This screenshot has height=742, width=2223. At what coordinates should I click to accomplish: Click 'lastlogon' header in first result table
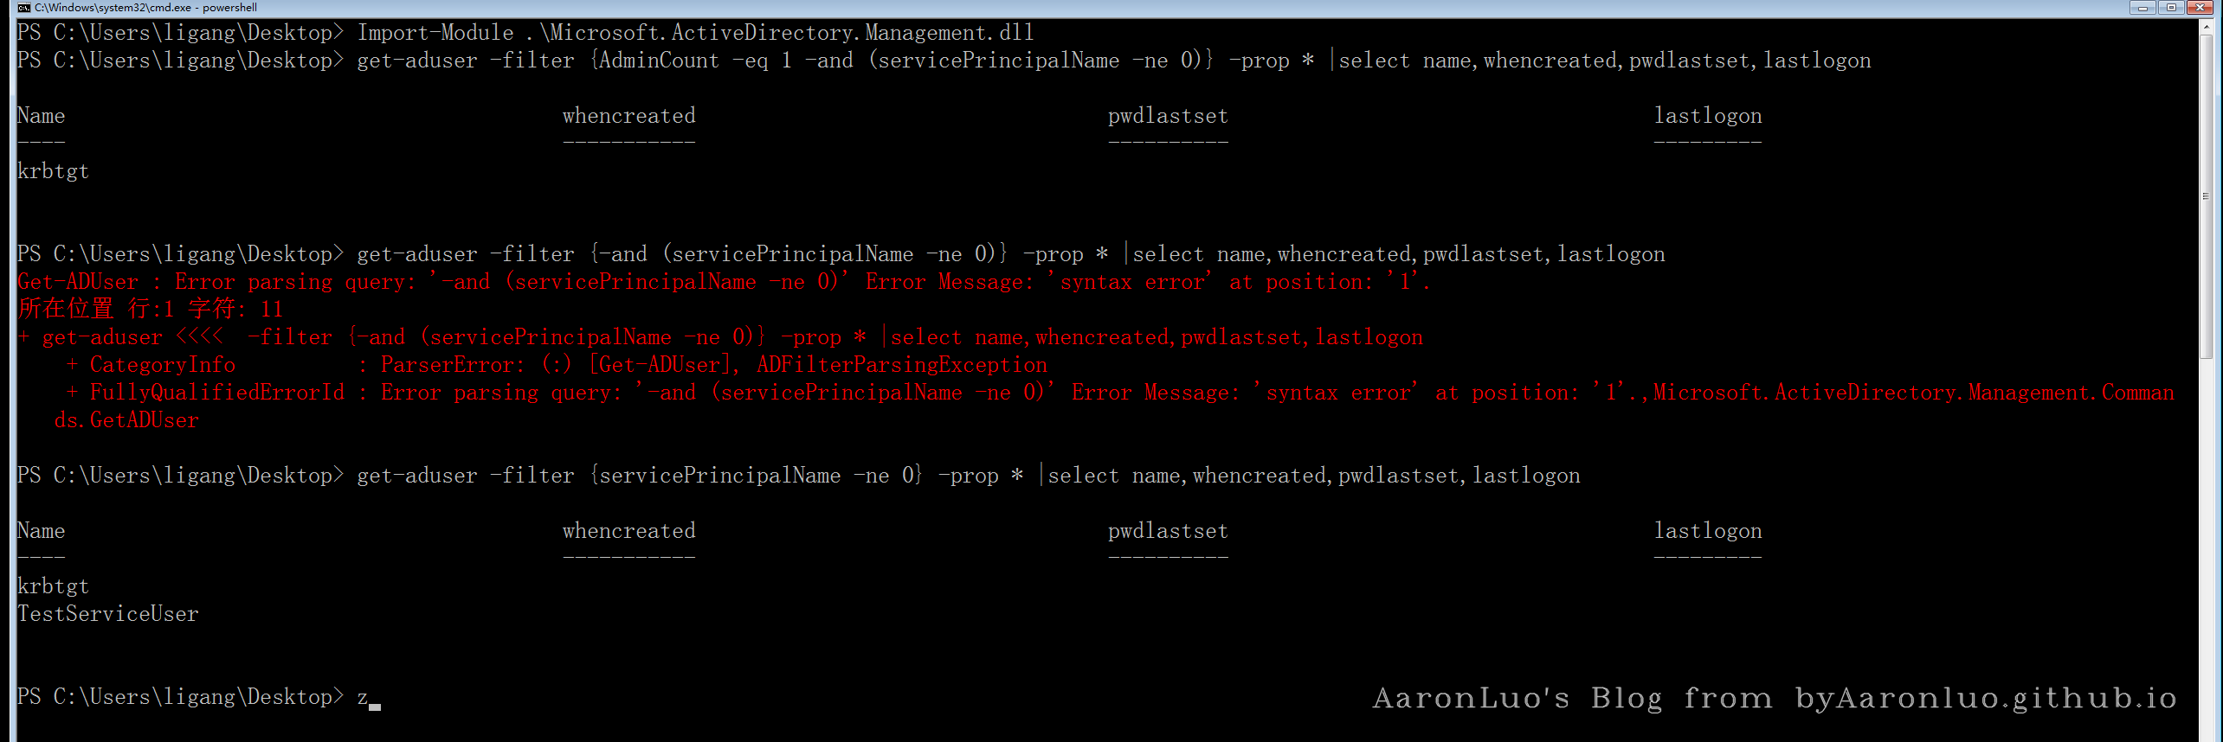[x=1707, y=116]
